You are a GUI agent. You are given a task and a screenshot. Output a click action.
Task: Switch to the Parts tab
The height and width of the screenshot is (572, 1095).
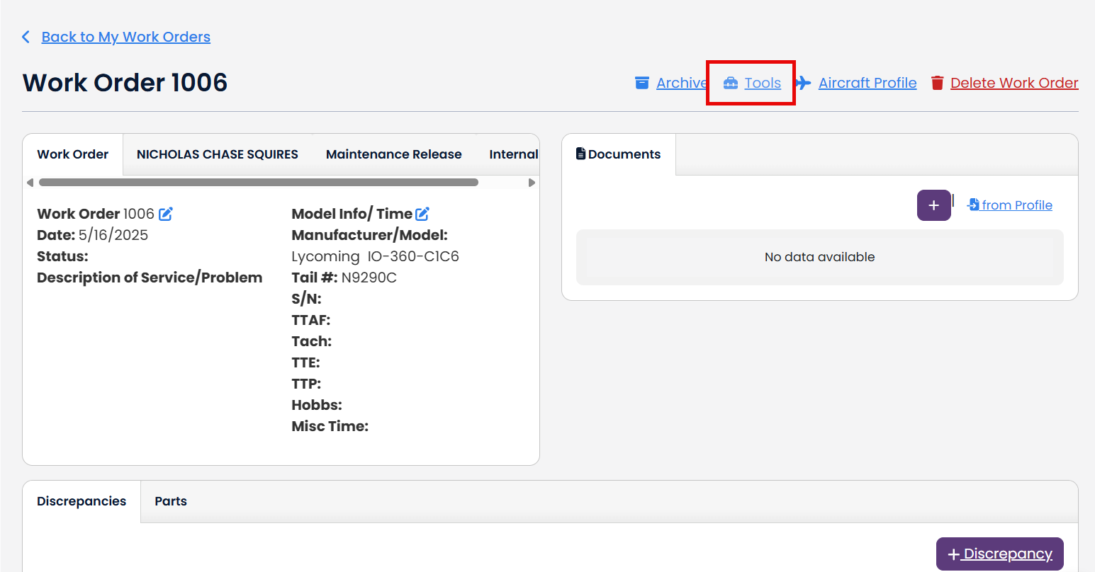coord(170,500)
